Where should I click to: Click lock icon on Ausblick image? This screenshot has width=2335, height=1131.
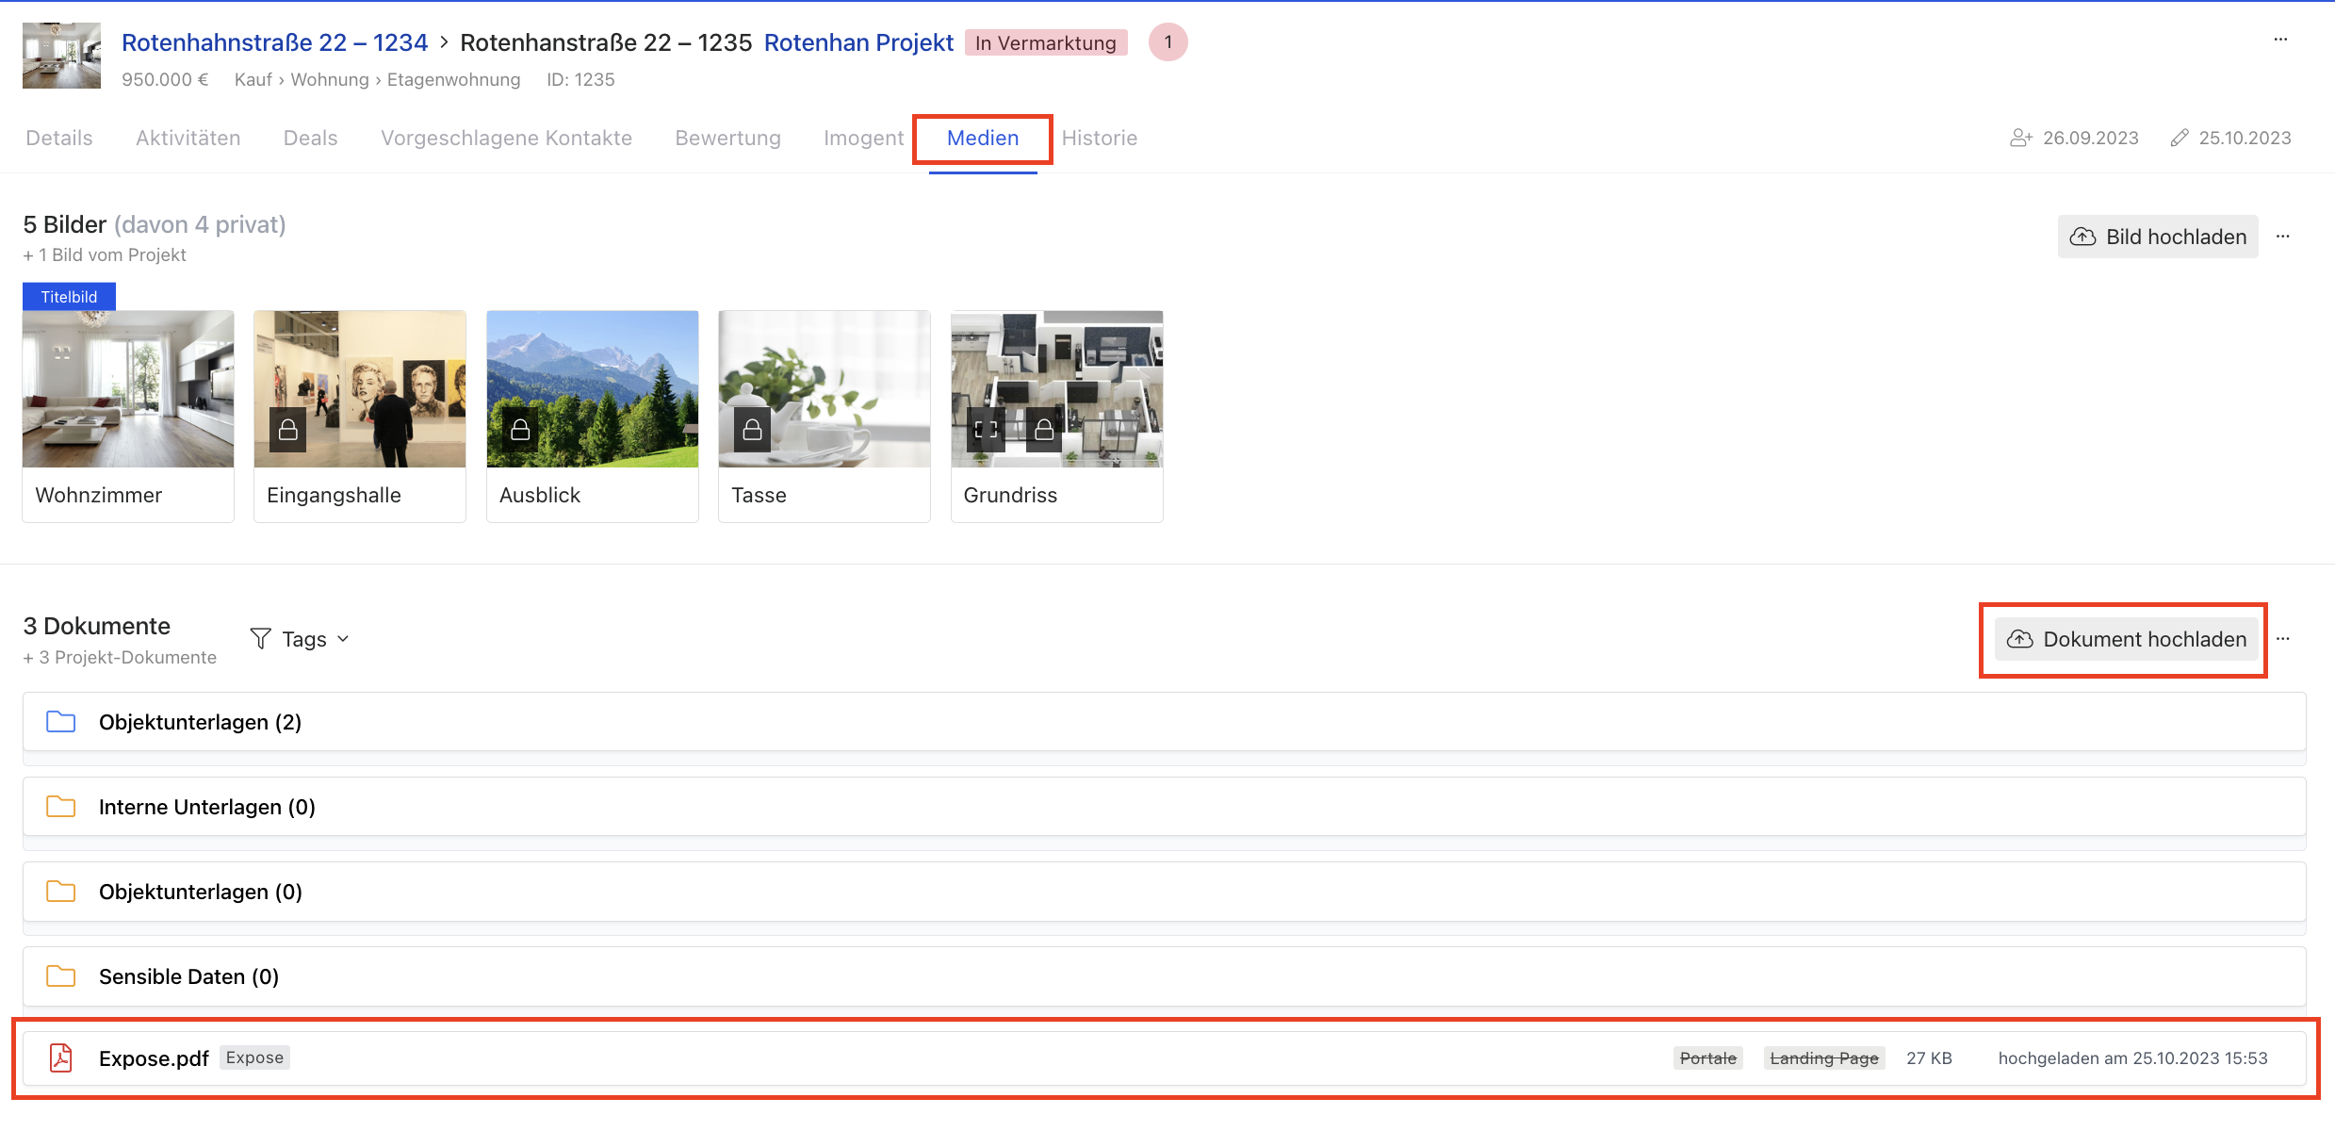click(x=520, y=430)
